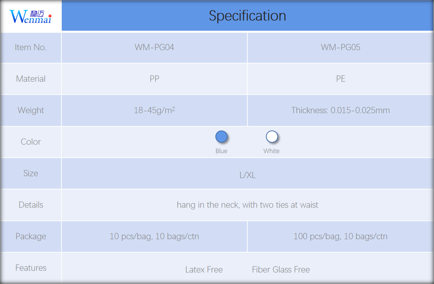
Task: Select the PE material cell
Action: click(341, 79)
